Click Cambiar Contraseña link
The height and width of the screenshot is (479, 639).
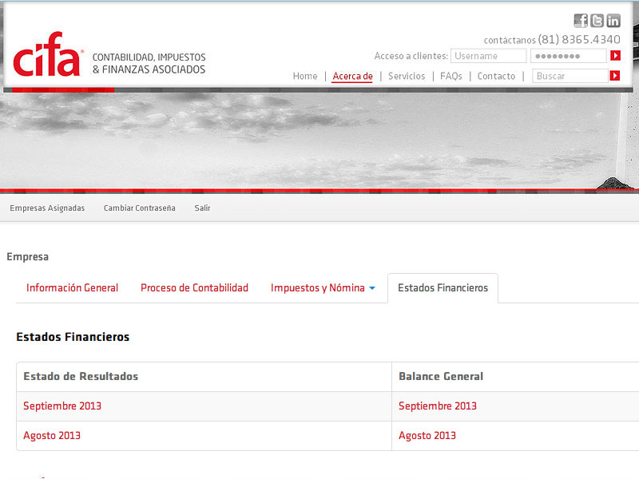tap(139, 208)
